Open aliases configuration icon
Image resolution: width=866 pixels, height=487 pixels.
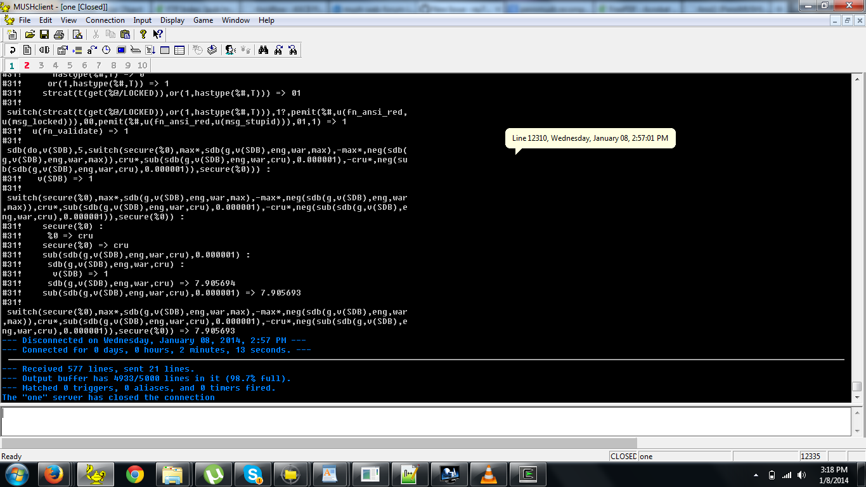93,50
